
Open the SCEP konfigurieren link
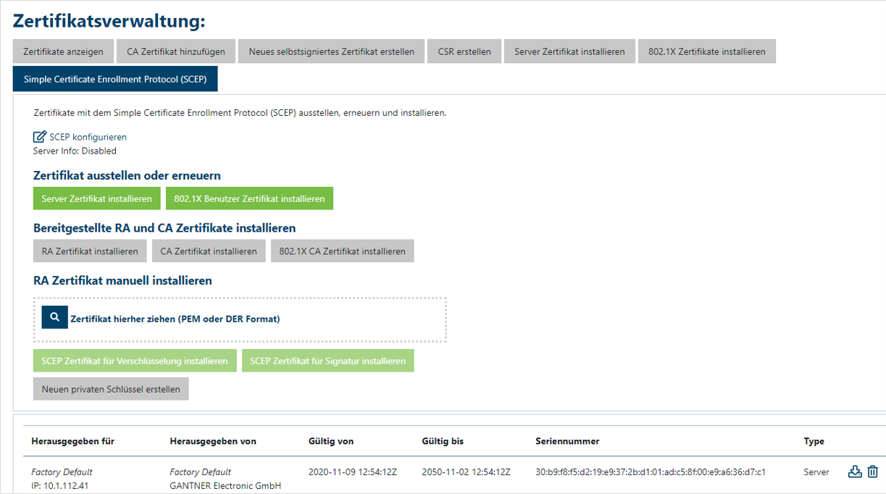point(88,137)
